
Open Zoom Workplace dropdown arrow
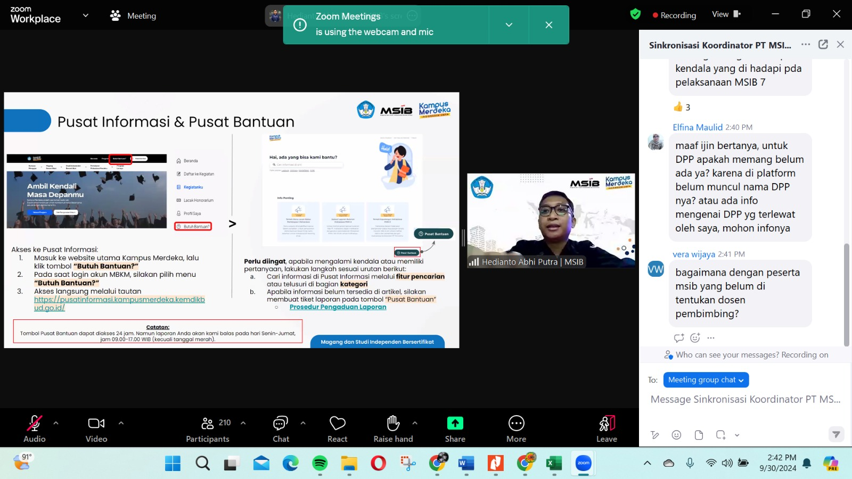click(86, 15)
